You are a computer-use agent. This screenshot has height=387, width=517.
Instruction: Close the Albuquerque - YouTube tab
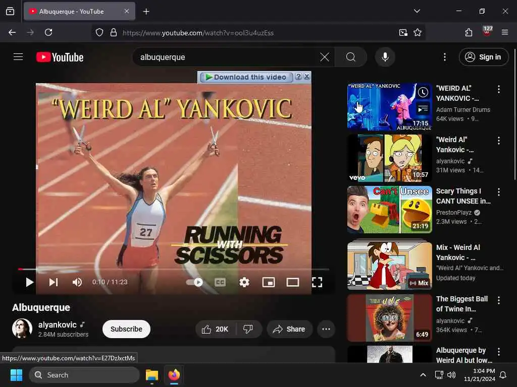(x=127, y=11)
